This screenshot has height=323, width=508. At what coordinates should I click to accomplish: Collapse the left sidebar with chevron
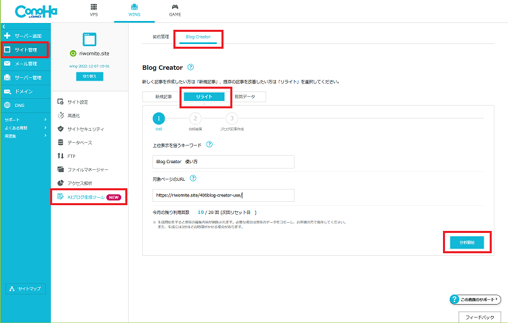click(4, 26)
